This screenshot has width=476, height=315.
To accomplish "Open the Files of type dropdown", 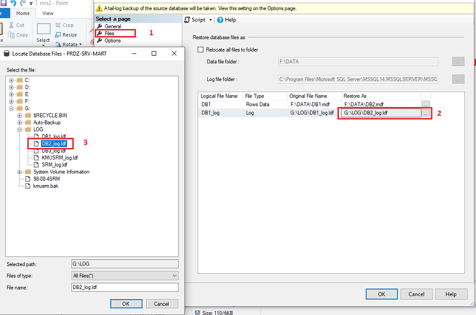I will [125, 275].
